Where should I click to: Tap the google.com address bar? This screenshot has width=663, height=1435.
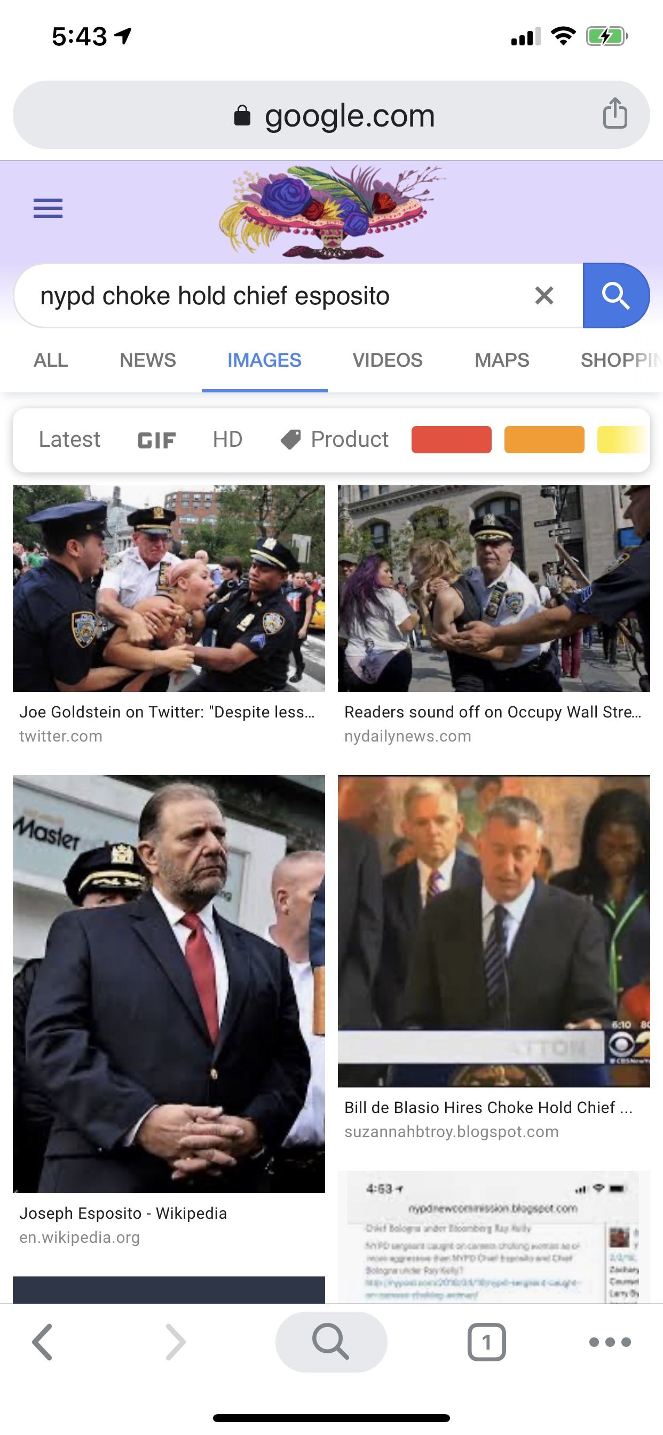point(331,115)
